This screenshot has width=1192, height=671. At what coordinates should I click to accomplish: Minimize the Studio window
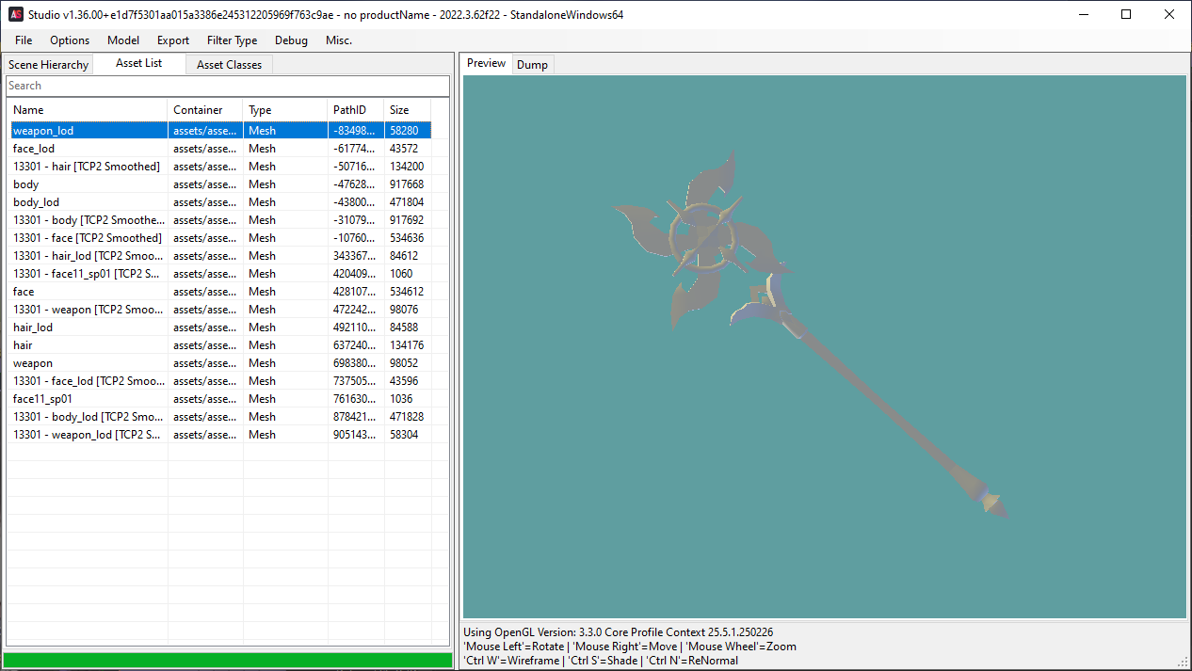(1083, 14)
